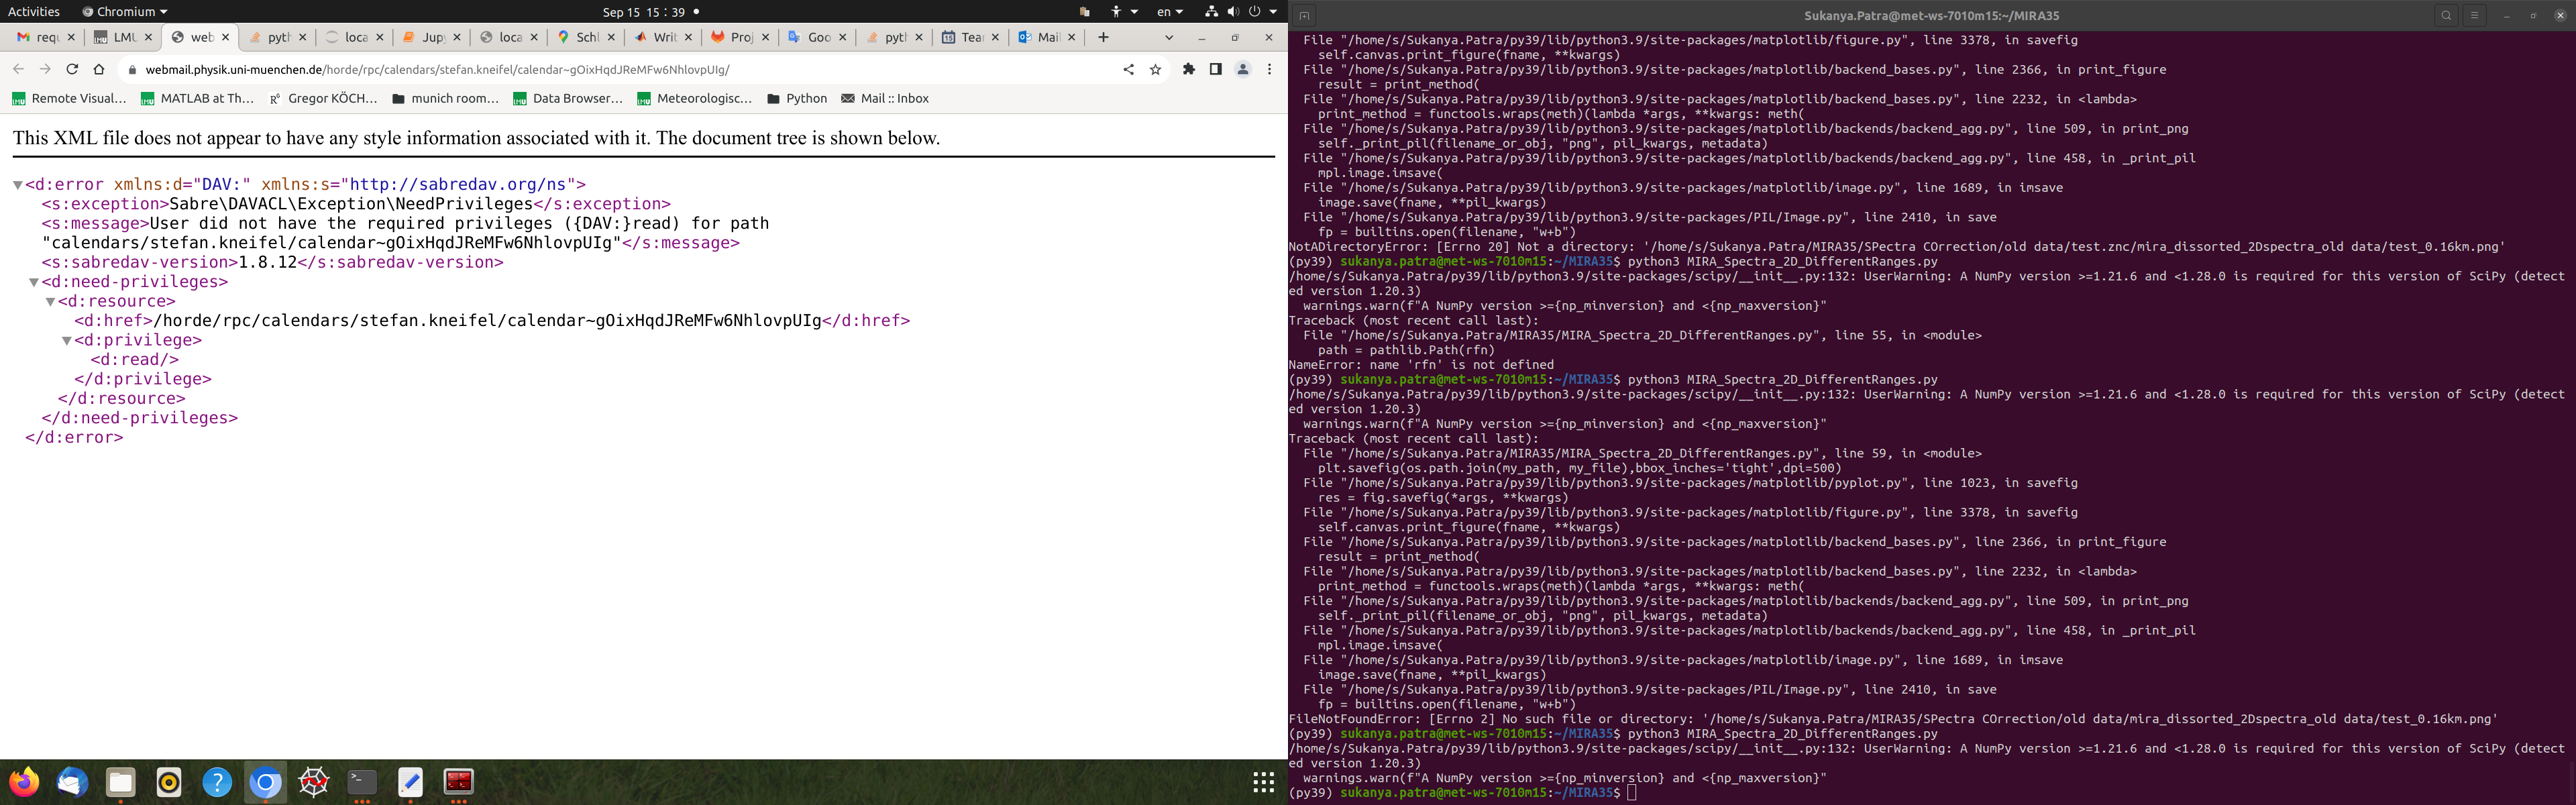The height and width of the screenshot is (805, 2576).
Task: Toggle the side panel icon
Action: tap(1215, 69)
